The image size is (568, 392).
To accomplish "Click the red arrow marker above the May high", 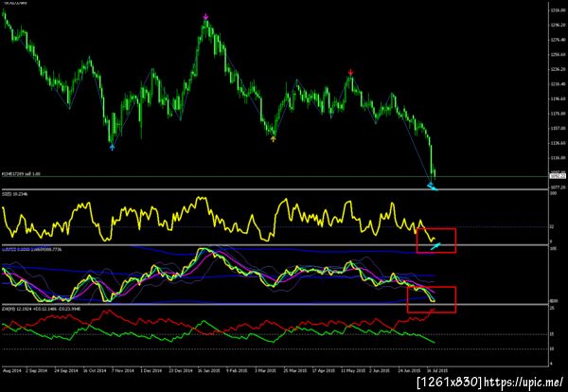I will 350,72.
